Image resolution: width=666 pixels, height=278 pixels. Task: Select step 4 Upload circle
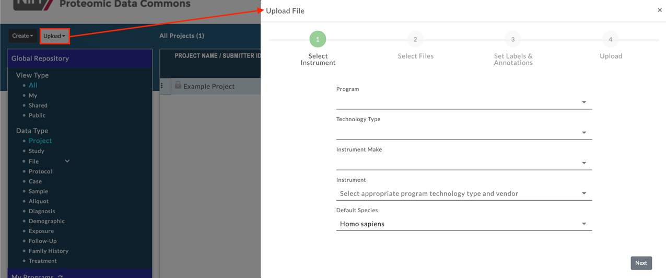pos(610,40)
